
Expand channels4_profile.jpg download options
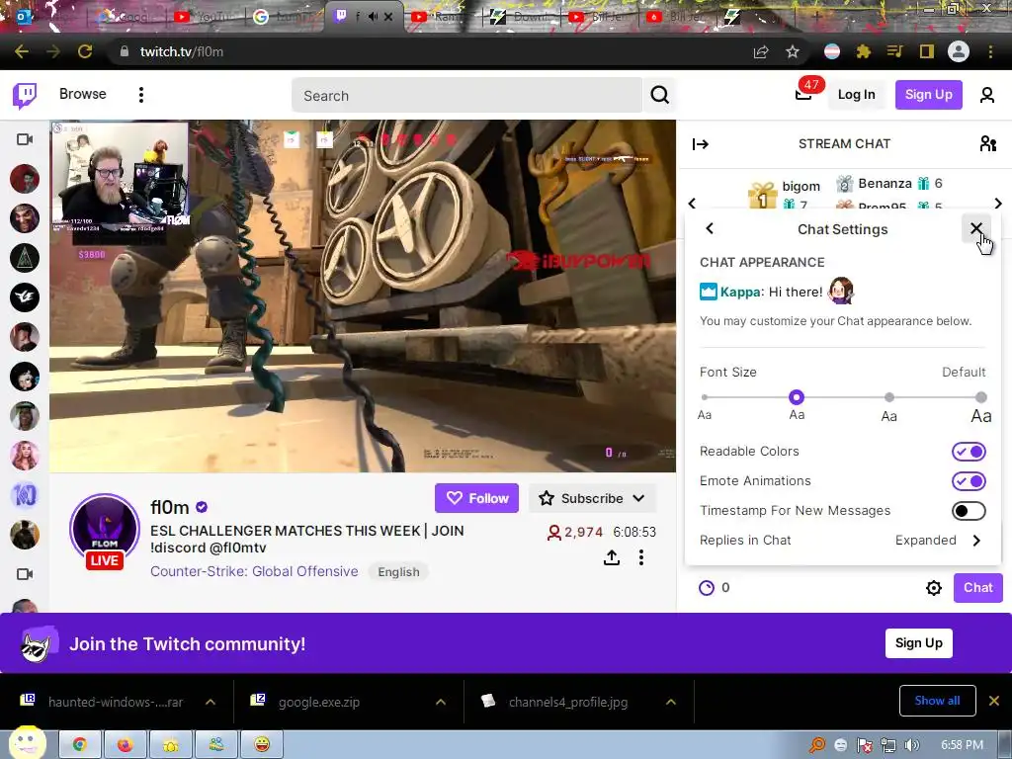[671, 702]
